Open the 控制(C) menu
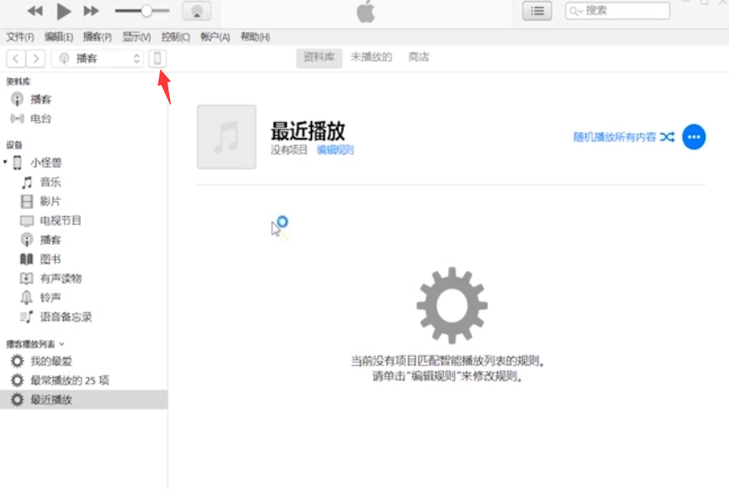729x489 pixels. coord(175,36)
